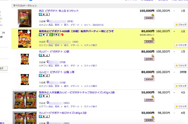The height and width of the screenshot is (124, 188).
Task: Click seller rating icon on 製造休止 BIGサイズ listing
Action: [x=48, y=102]
